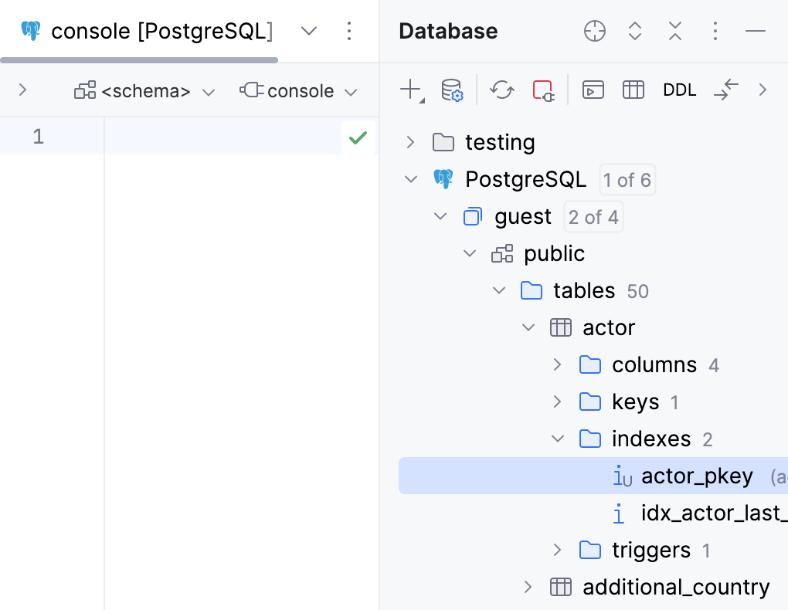Collapse all nodes in Database tree
Screen dimensions: 788x610
(x=674, y=31)
